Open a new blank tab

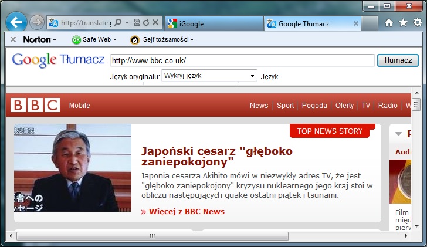click(x=370, y=23)
